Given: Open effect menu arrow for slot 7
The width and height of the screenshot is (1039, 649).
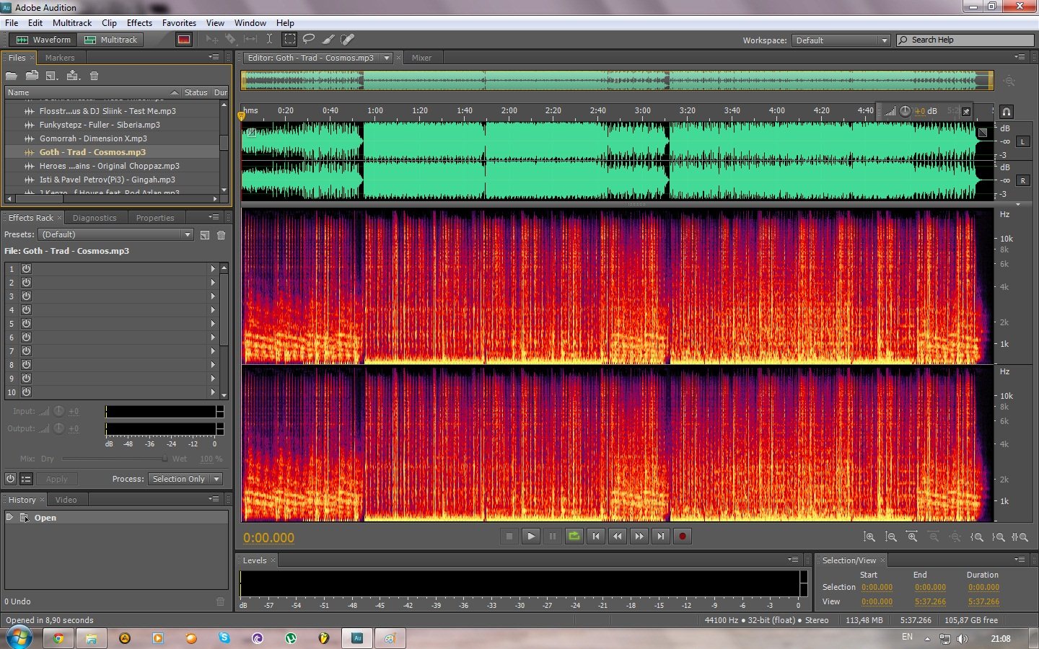Looking at the screenshot, I should (213, 351).
